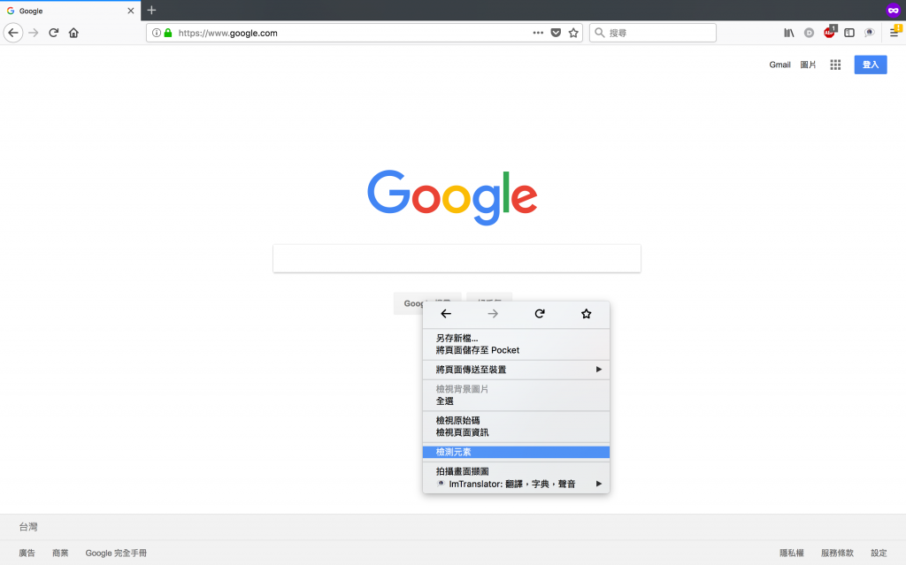Click the green padlock security icon

click(x=168, y=33)
